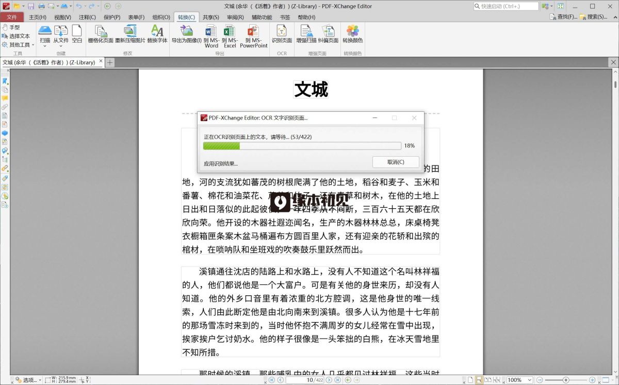Click Export as Image (导出为图像)
Screen dimensions: 619x385
click(186, 34)
